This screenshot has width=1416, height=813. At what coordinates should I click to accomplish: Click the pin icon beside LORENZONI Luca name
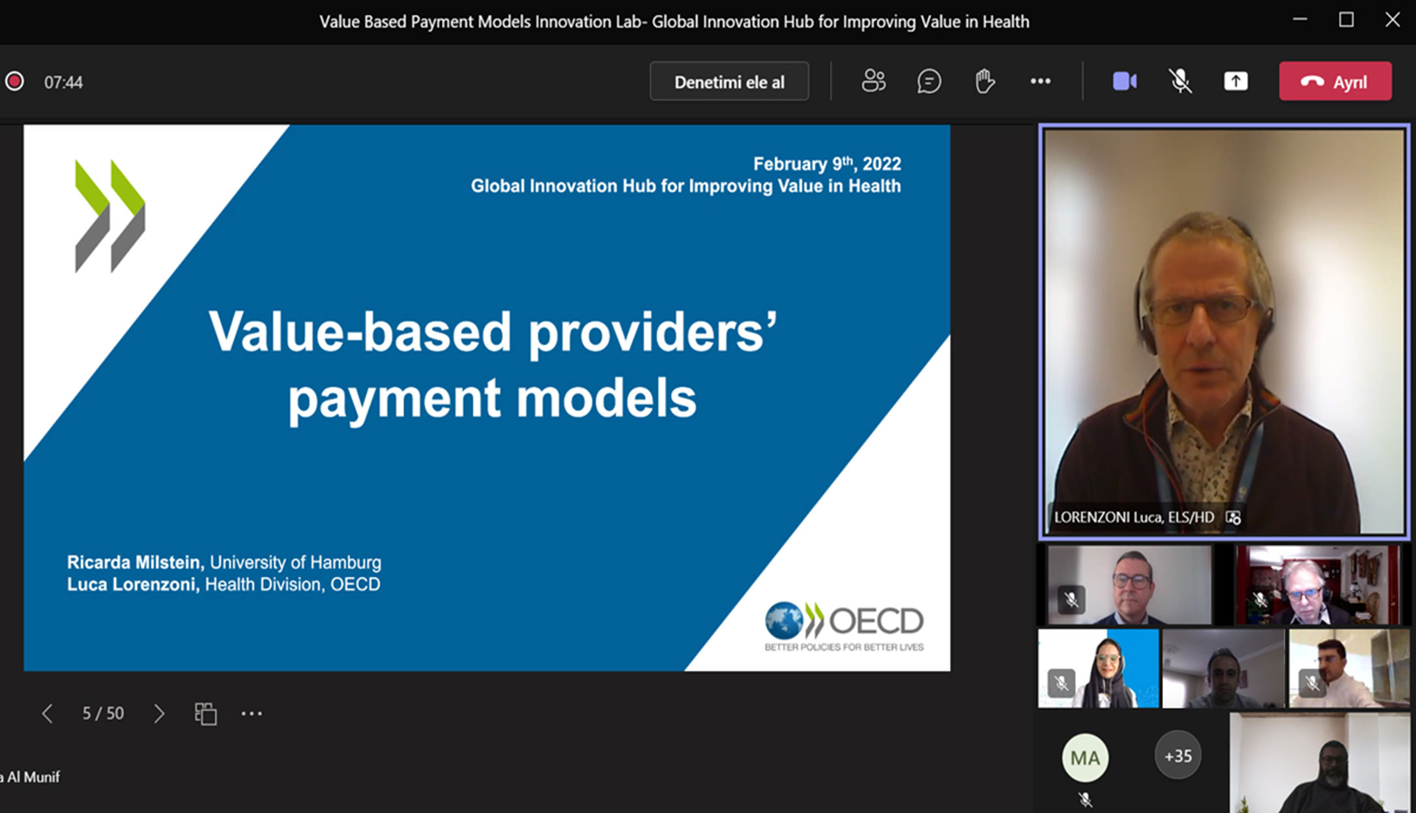(1233, 517)
